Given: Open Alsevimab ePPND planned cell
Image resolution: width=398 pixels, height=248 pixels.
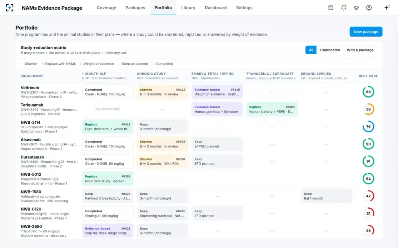Looking at the screenshot, I should click(x=217, y=144).
